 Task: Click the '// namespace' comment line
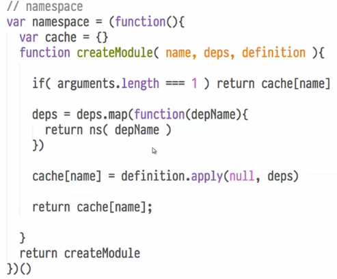[45, 7]
